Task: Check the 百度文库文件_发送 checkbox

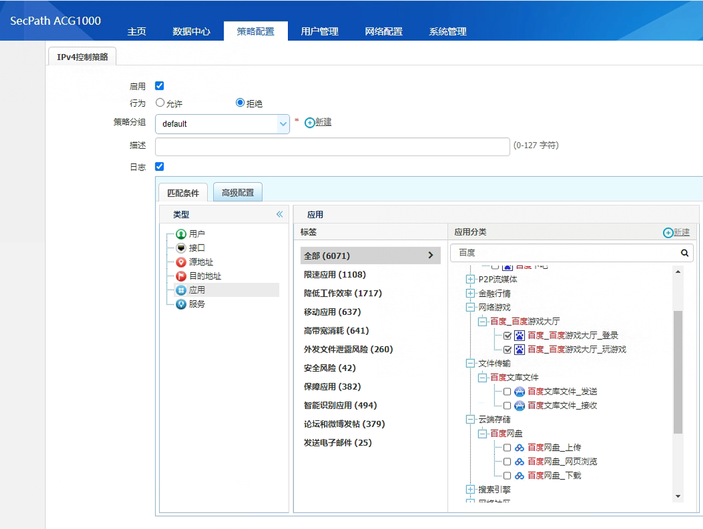Action: click(507, 392)
